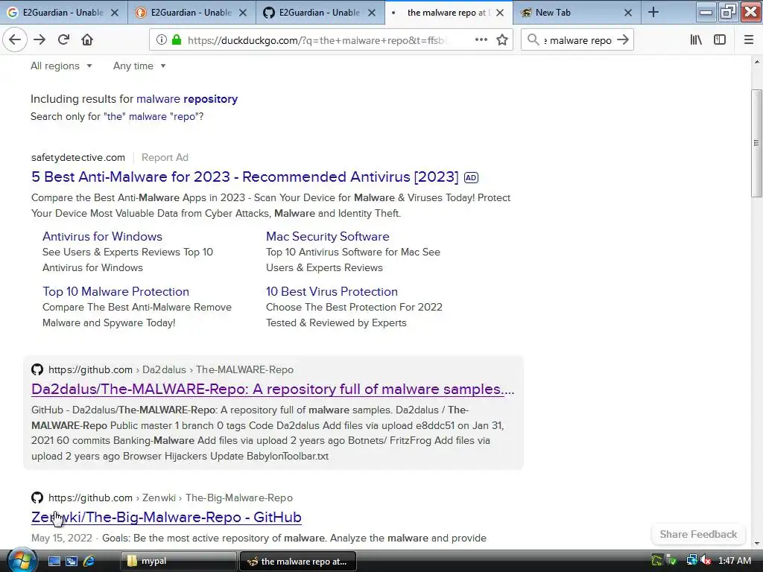Open Antivirus for Windows sublink

click(102, 236)
